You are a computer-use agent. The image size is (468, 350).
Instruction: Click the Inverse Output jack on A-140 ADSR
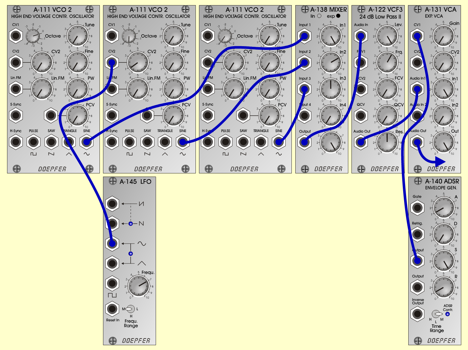(417, 314)
